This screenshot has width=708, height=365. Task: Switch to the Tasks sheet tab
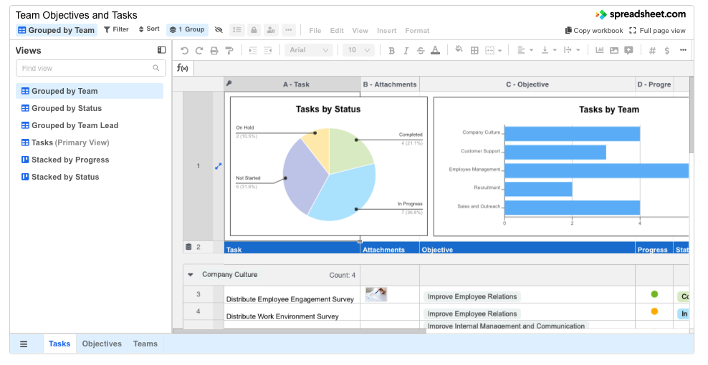tap(59, 344)
